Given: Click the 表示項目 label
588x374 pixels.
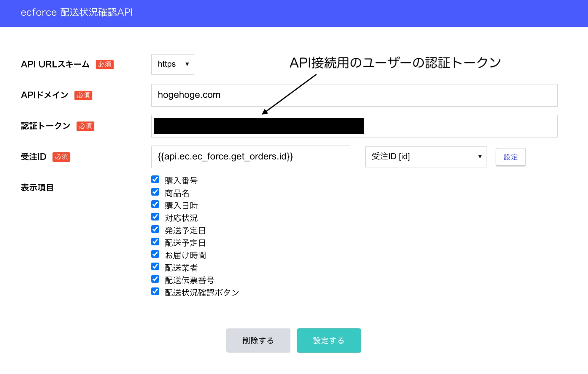Looking at the screenshot, I should [37, 188].
